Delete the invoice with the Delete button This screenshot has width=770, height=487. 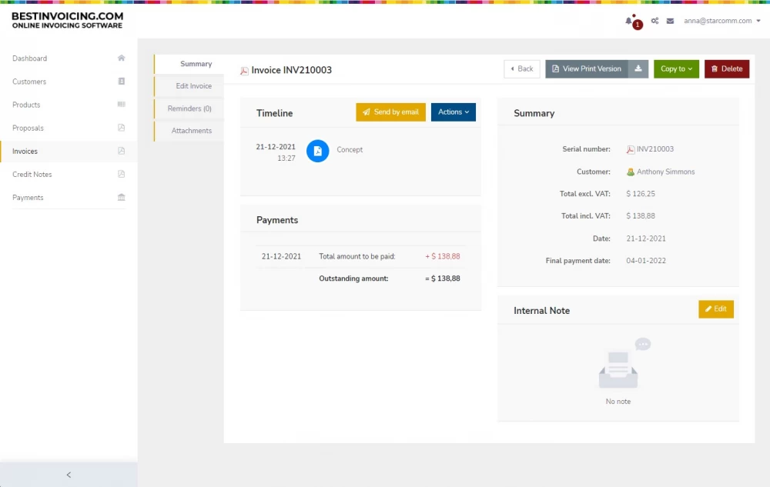click(726, 69)
